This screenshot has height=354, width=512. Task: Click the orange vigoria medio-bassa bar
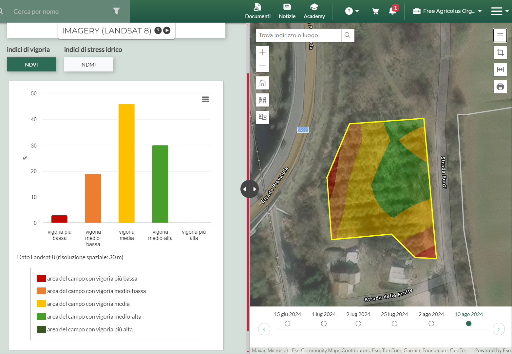[x=93, y=198]
